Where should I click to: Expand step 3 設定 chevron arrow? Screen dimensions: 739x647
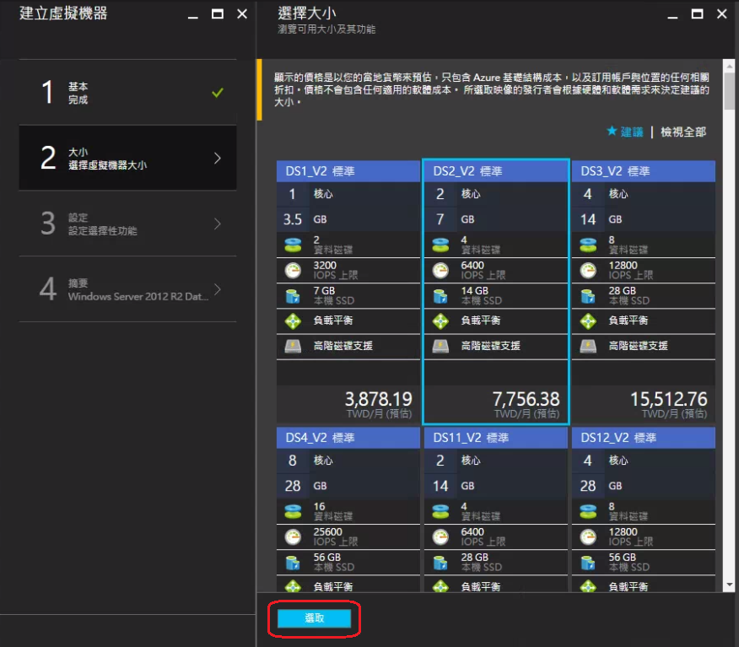click(218, 224)
